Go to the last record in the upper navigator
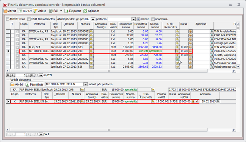 tap(32, 75)
